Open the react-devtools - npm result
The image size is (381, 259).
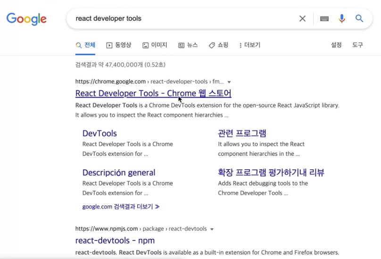click(115, 241)
